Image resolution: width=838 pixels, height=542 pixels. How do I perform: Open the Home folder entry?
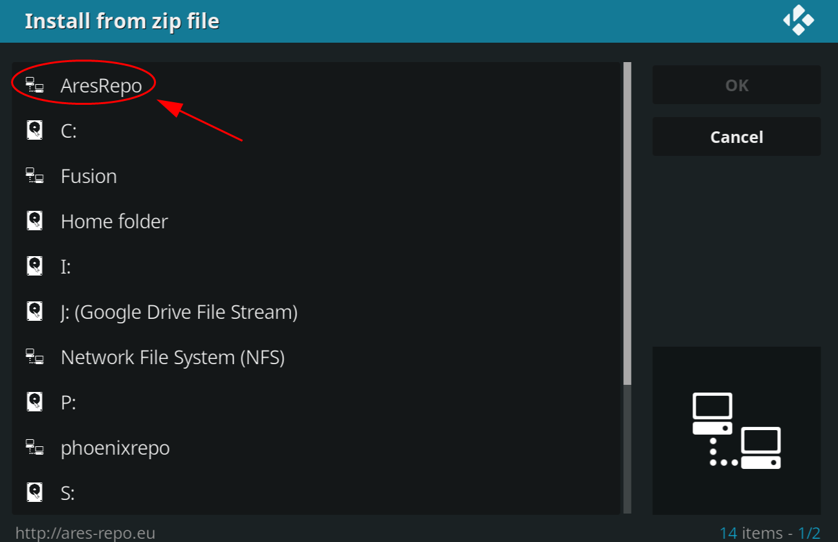pyautogui.click(x=316, y=221)
